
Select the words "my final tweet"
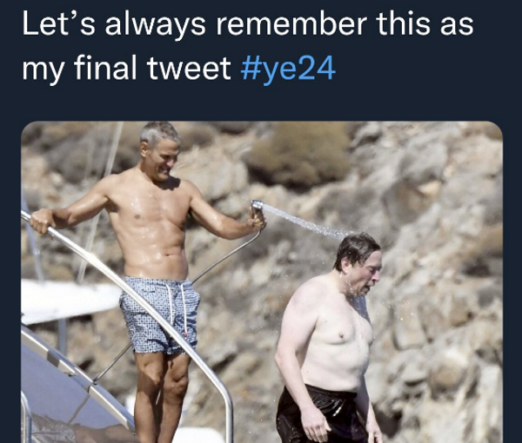126,69
